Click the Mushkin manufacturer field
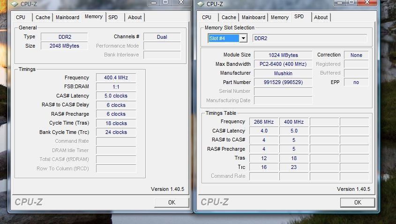The width and height of the screenshot is (396, 224). click(283, 73)
